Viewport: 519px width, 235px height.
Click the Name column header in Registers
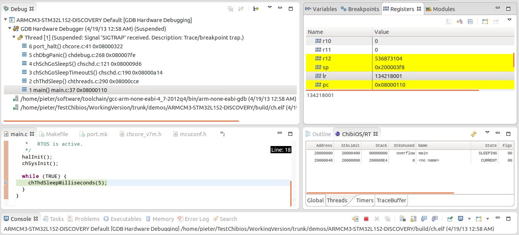click(339, 32)
